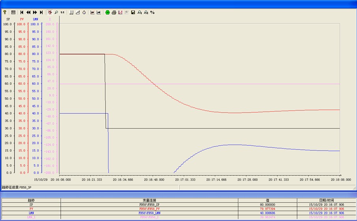The width and height of the screenshot is (357, 221).
Task: Click the window resize grip corner
Action: (x=354, y=188)
